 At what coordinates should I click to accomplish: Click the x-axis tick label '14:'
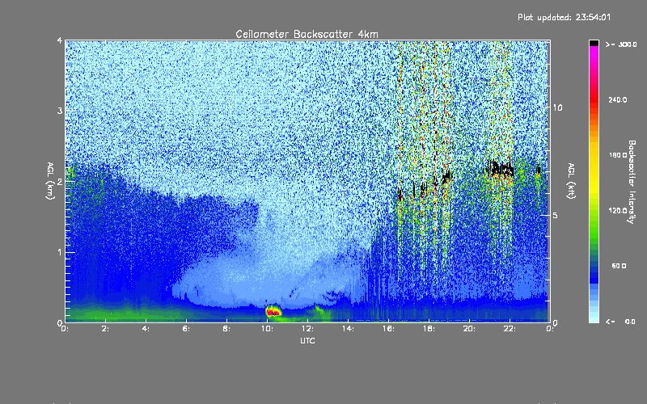348,329
